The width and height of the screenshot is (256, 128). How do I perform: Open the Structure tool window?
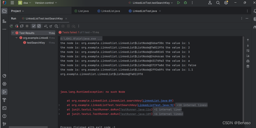[x=4, y=21]
